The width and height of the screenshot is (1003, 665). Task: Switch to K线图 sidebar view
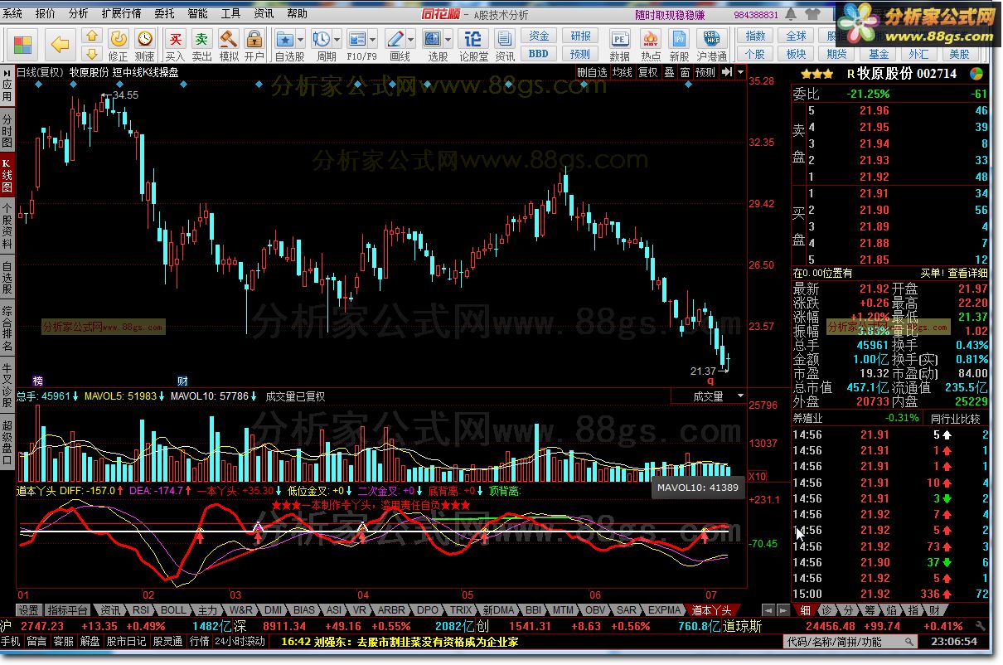(7, 175)
